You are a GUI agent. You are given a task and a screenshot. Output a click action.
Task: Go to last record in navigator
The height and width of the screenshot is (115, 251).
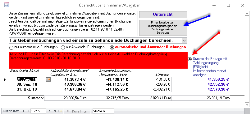[x=55, y=111]
